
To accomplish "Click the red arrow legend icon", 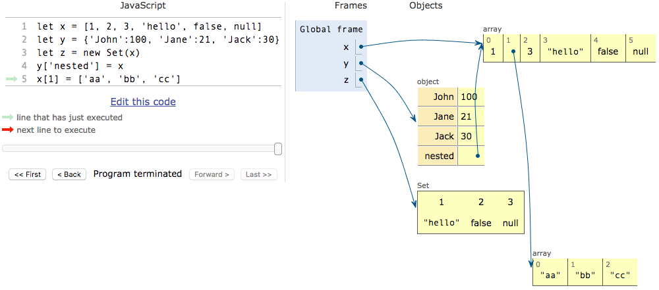I will [8, 130].
